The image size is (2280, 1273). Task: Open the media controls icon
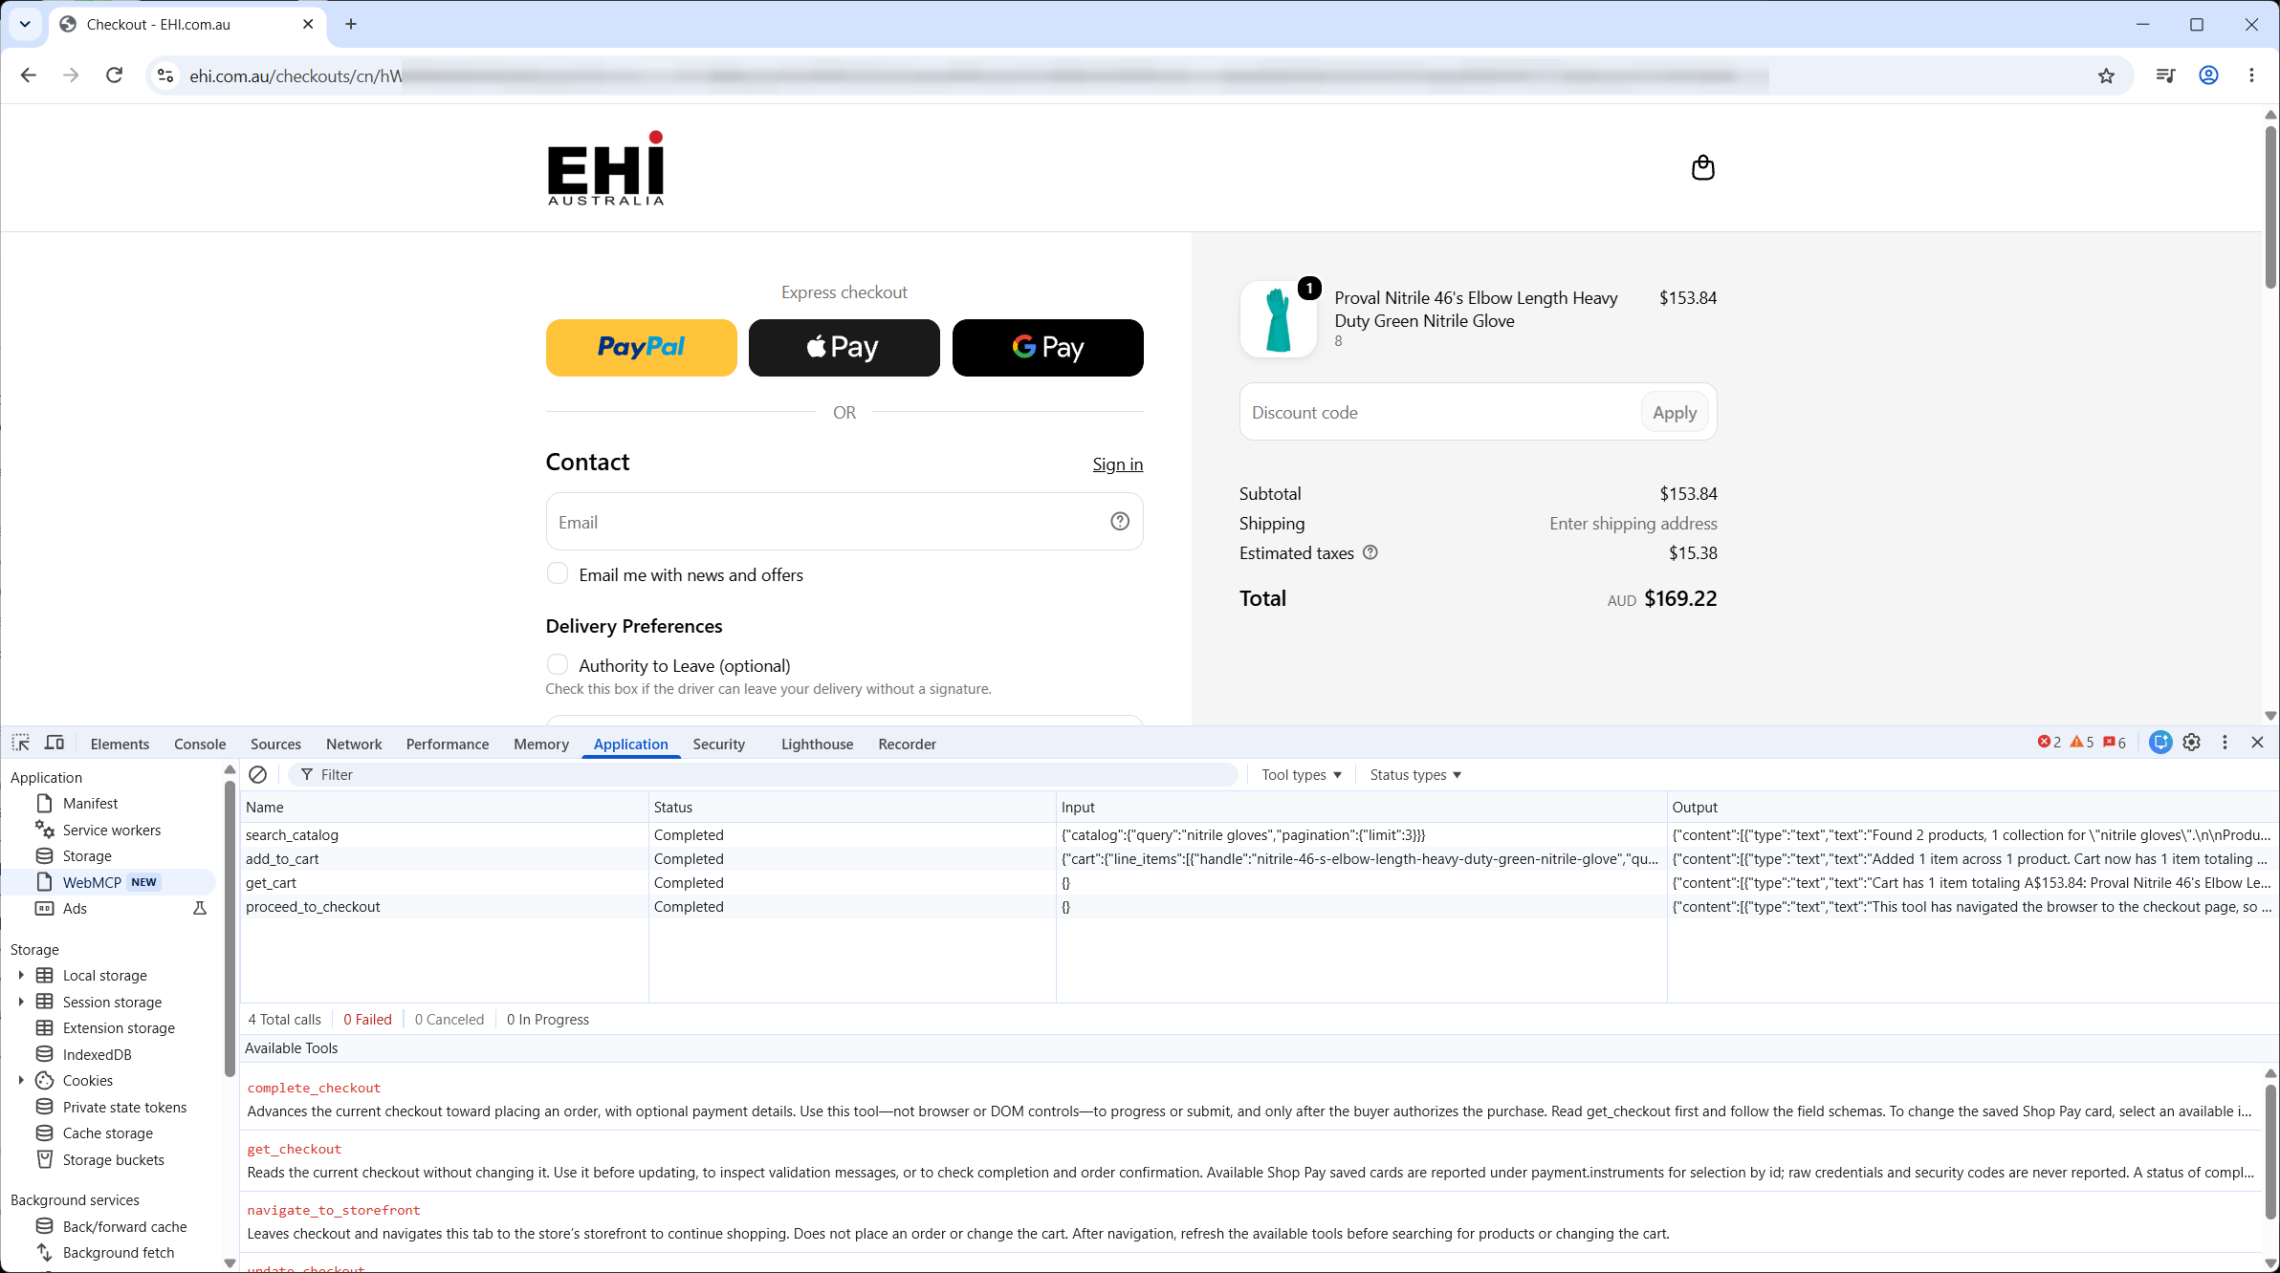tap(2165, 76)
